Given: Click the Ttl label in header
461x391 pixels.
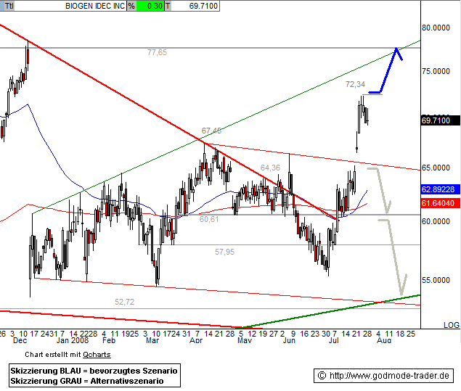Looking at the screenshot, I should [x=8, y=5].
